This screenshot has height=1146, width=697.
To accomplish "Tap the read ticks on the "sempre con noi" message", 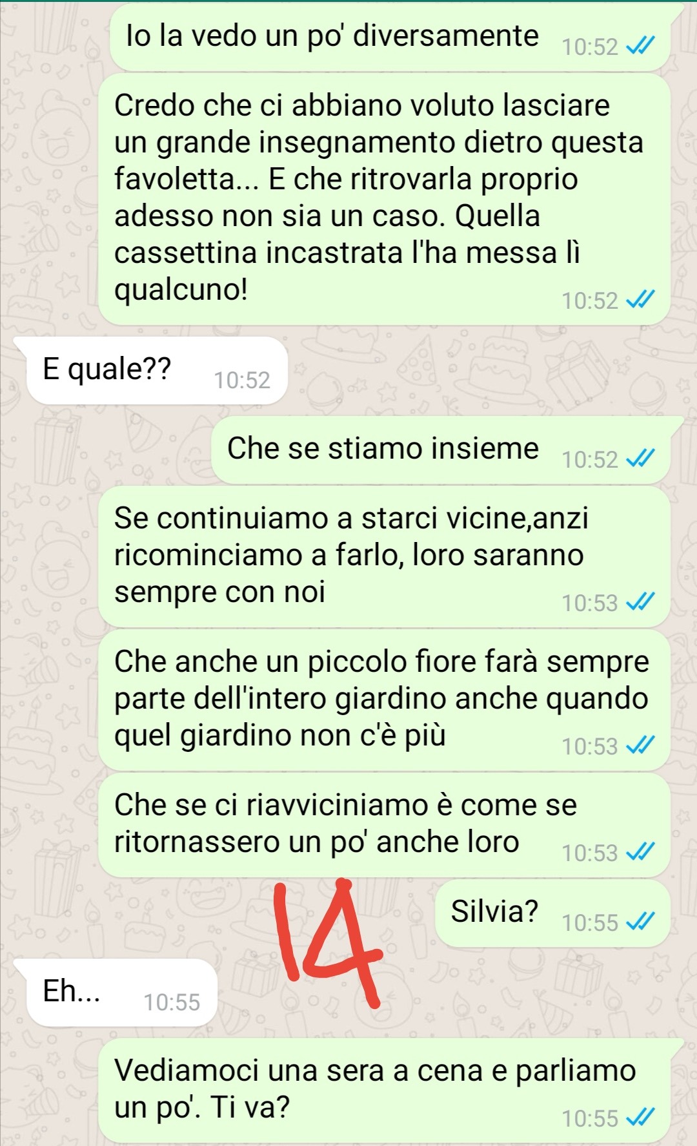I will 641,602.
